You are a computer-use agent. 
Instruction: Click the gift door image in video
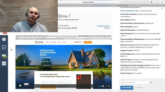point(84,81)
